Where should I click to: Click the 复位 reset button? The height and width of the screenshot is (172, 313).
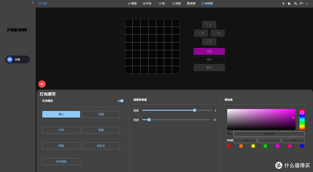(209, 67)
